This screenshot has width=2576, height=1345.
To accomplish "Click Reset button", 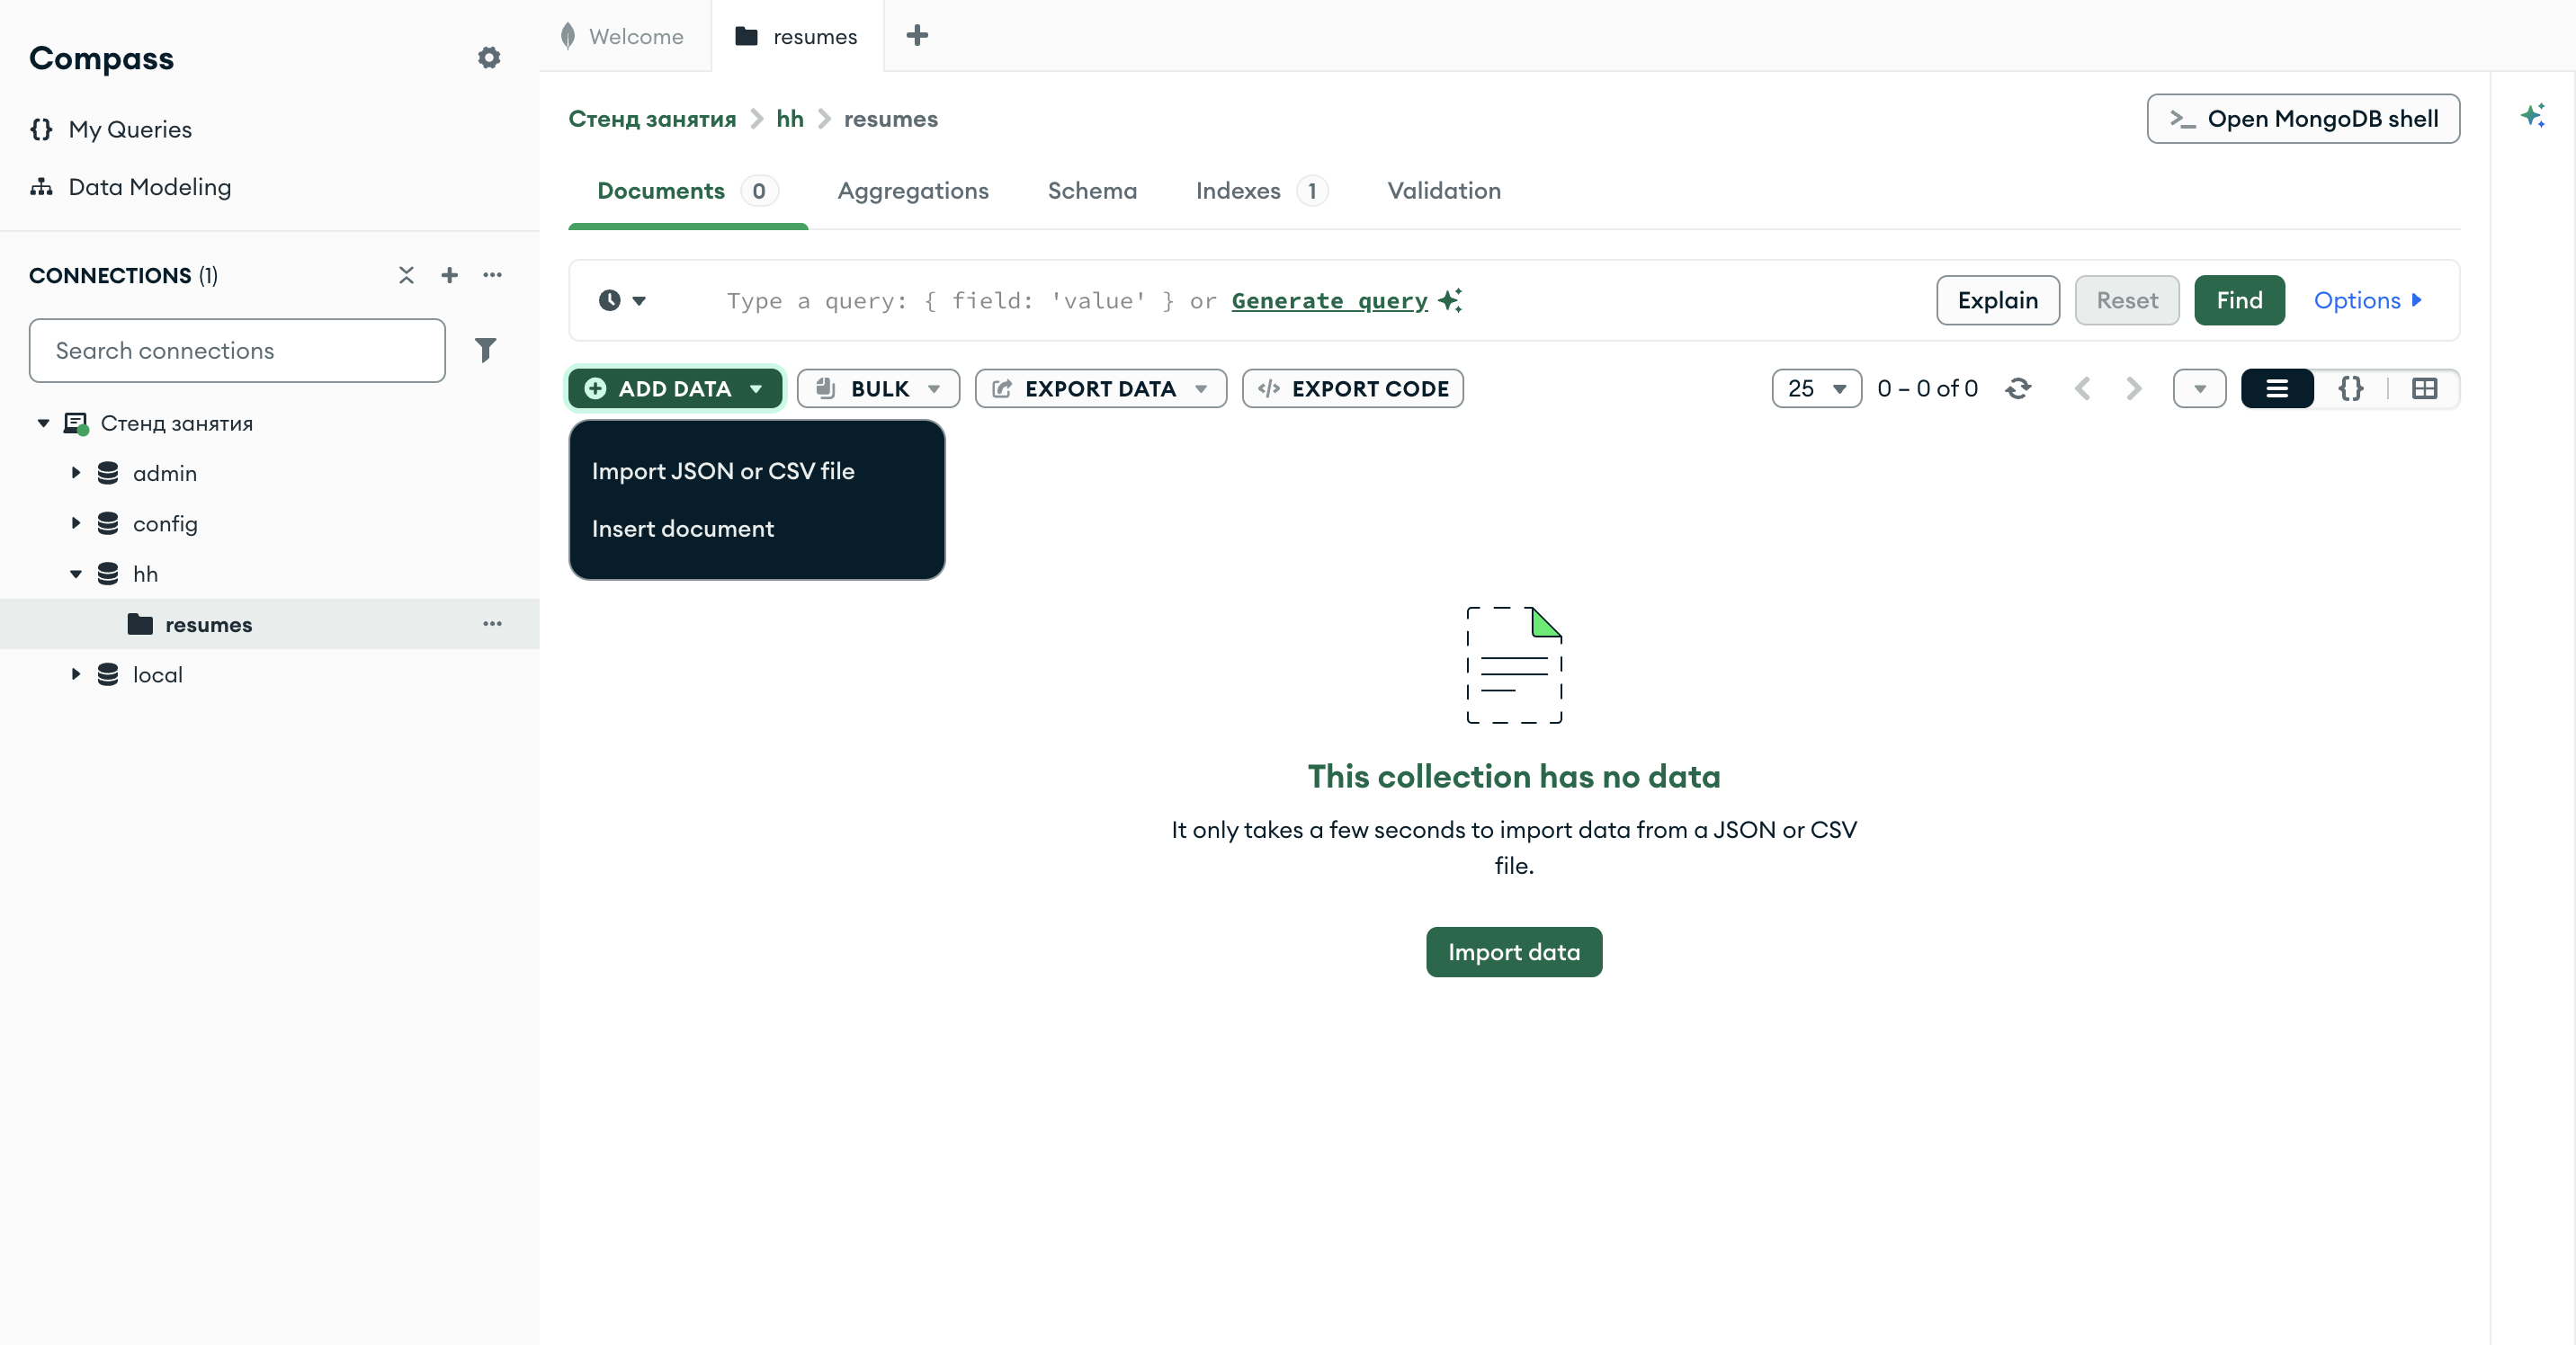I will [2127, 299].
